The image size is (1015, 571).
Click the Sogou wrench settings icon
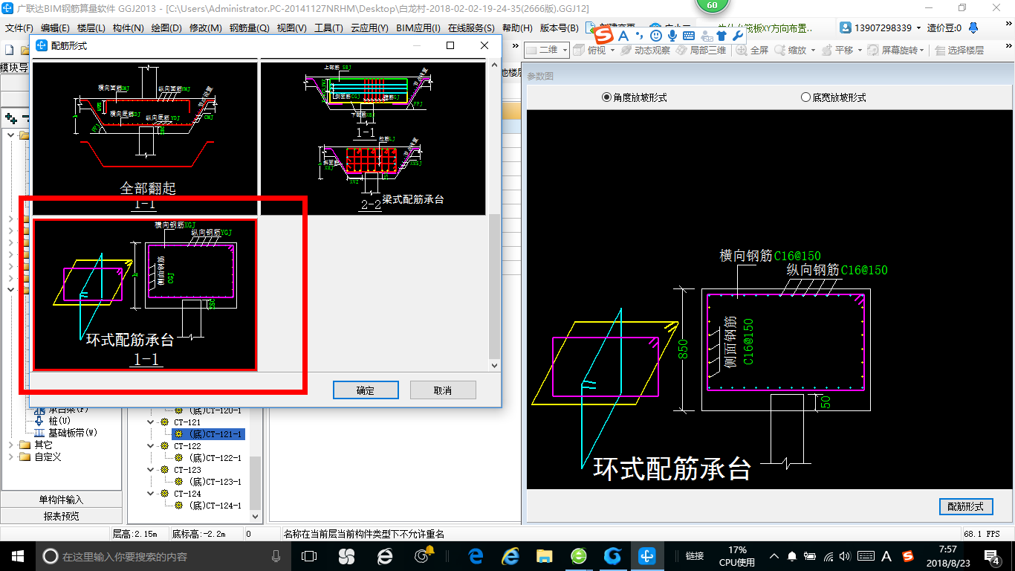click(x=739, y=35)
